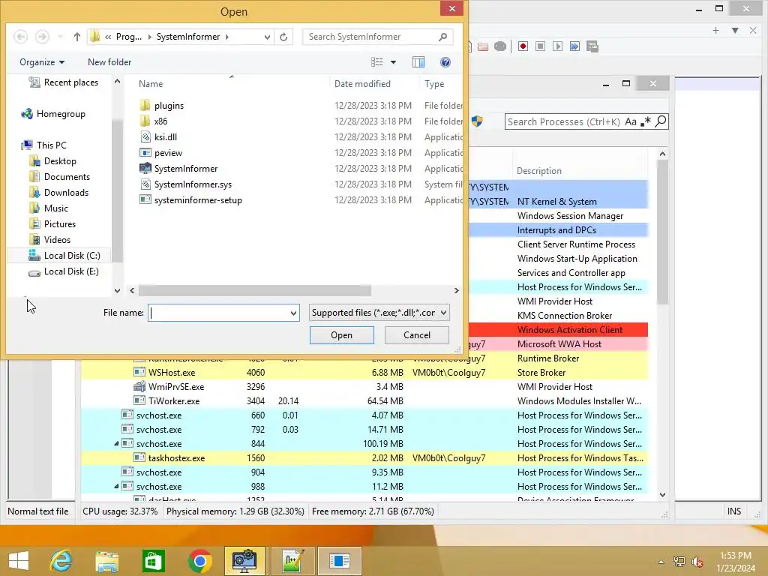This screenshot has width=768, height=576.
Task: Select the taskhostex.exe process row
Action: pyautogui.click(x=364, y=458)
